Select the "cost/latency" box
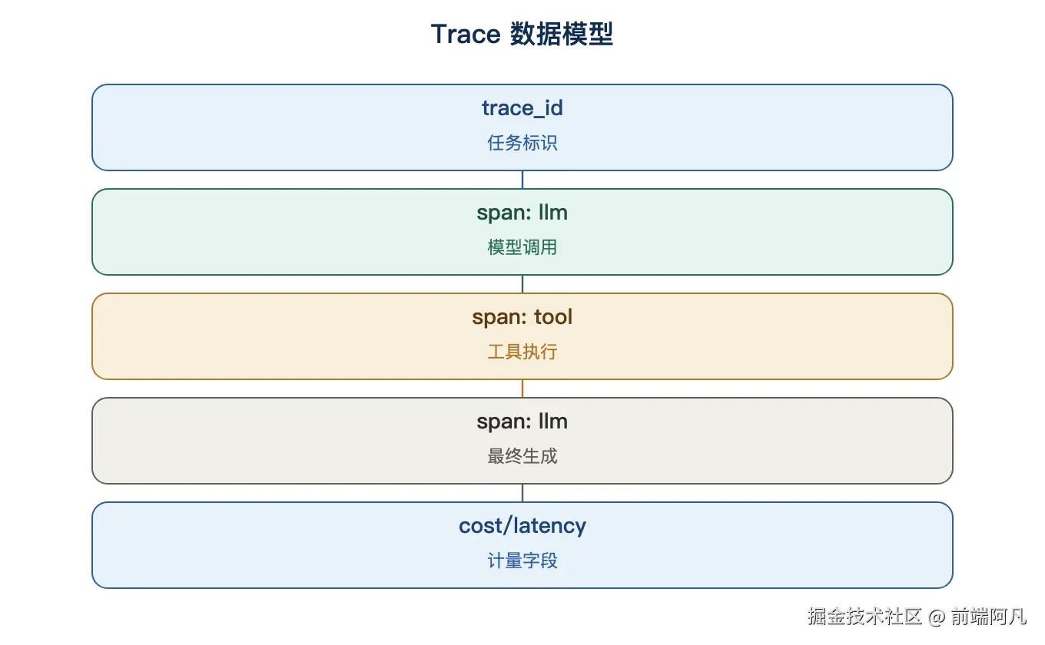The height and width of the screenshot is (645, 1045). [x=522, y=545]
